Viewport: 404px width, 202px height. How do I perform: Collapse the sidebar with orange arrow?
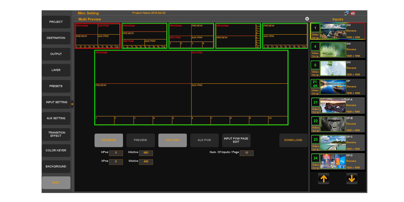pyautogui.click(x=72, y=104)
